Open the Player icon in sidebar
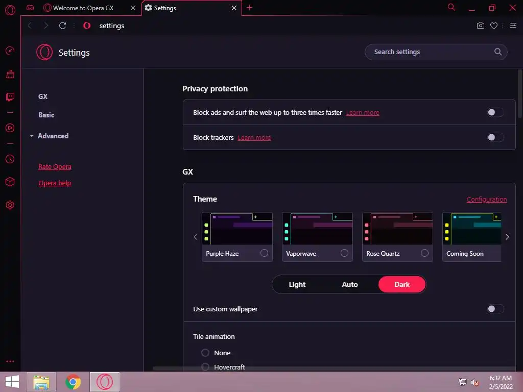523x392 pixels. coord(10,128)
